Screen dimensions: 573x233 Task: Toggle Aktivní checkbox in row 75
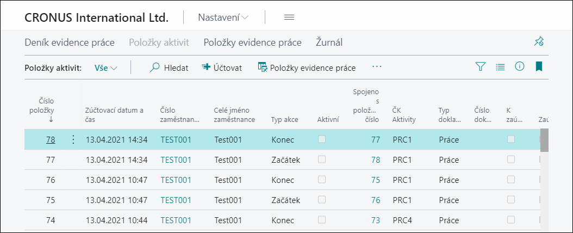point(322,199)
